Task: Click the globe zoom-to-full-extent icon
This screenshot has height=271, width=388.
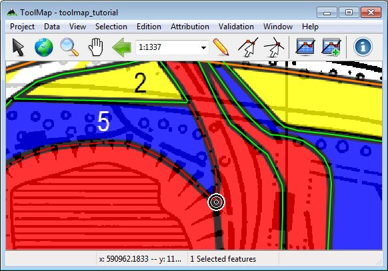Action: [44, 47]
